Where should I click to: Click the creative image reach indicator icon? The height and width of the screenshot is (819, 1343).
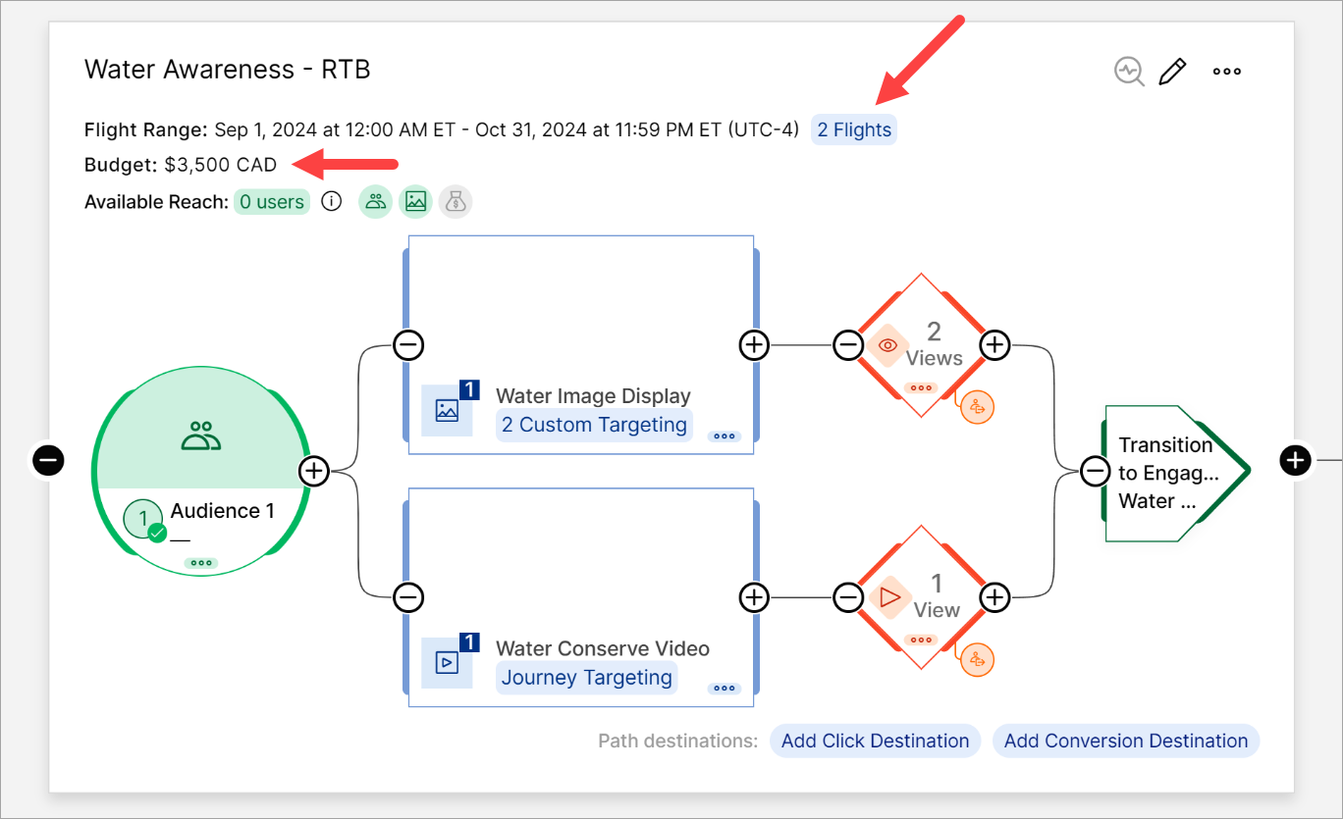point(415,202)
